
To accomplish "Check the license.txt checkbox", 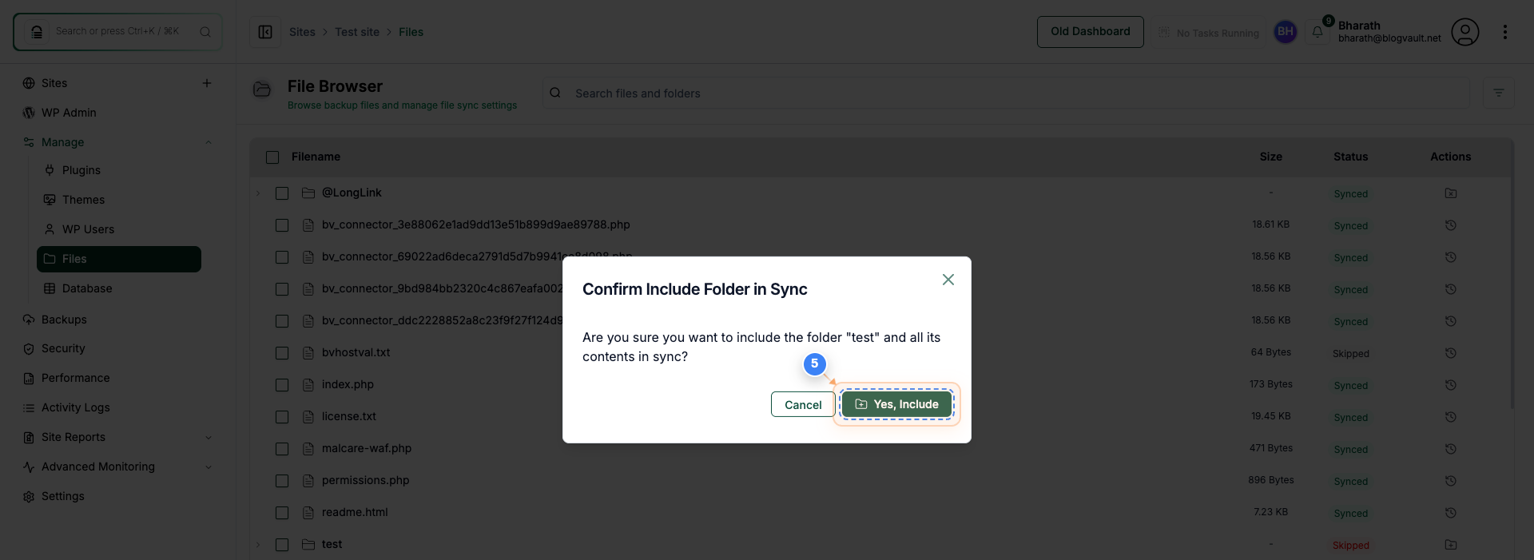I will pyautogui.click(x=282, y=417).
